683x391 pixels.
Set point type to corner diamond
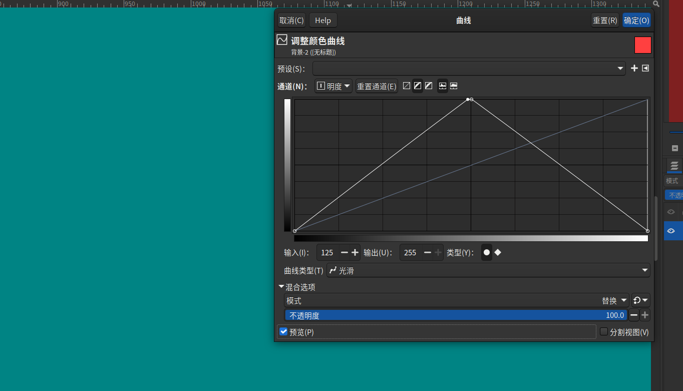tap(498, 253)
